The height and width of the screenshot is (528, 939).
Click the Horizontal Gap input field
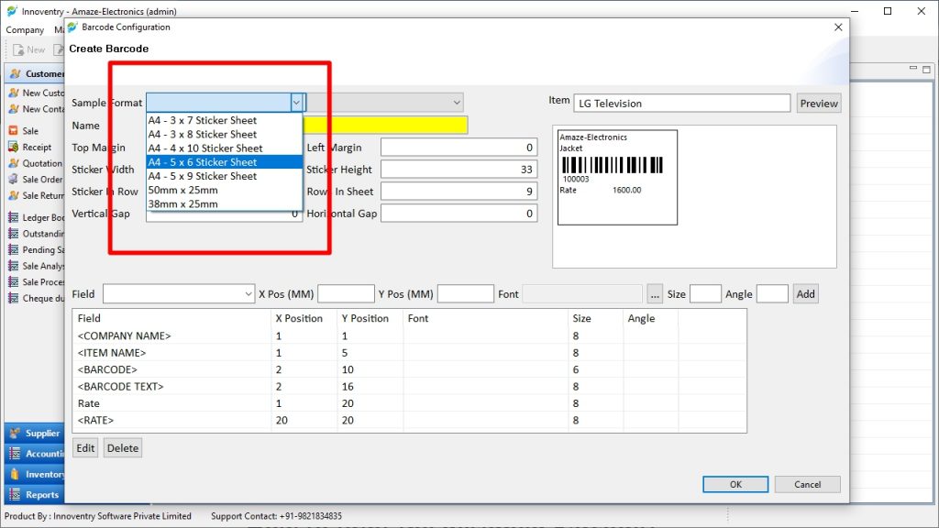458,213
